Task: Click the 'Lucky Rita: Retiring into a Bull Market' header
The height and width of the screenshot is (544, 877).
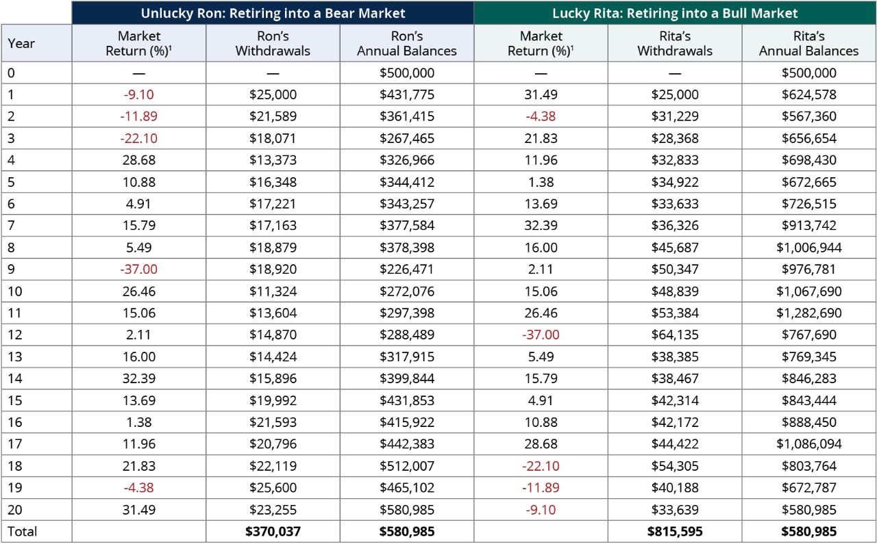Action: tap(675, 13)
